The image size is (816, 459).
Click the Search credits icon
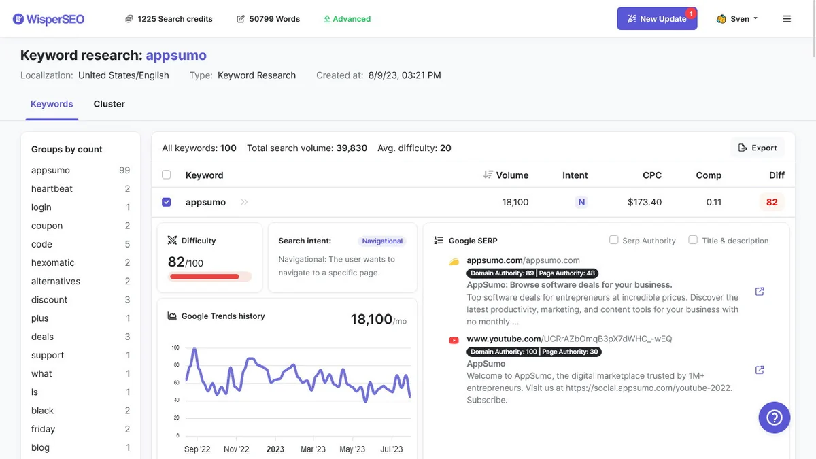tap(129, 19)
